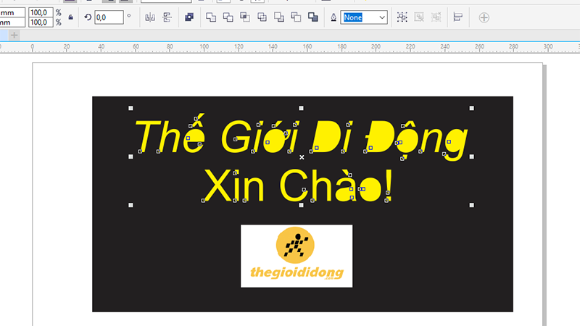The image size is (580, 326).
Task: Click the lower scale factor 100,0 field
Action: coord(41,22)
